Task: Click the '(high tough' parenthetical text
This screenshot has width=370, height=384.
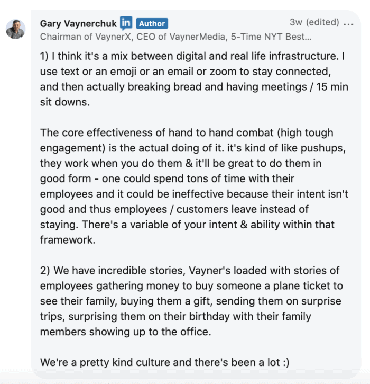Action: point(305,133)
